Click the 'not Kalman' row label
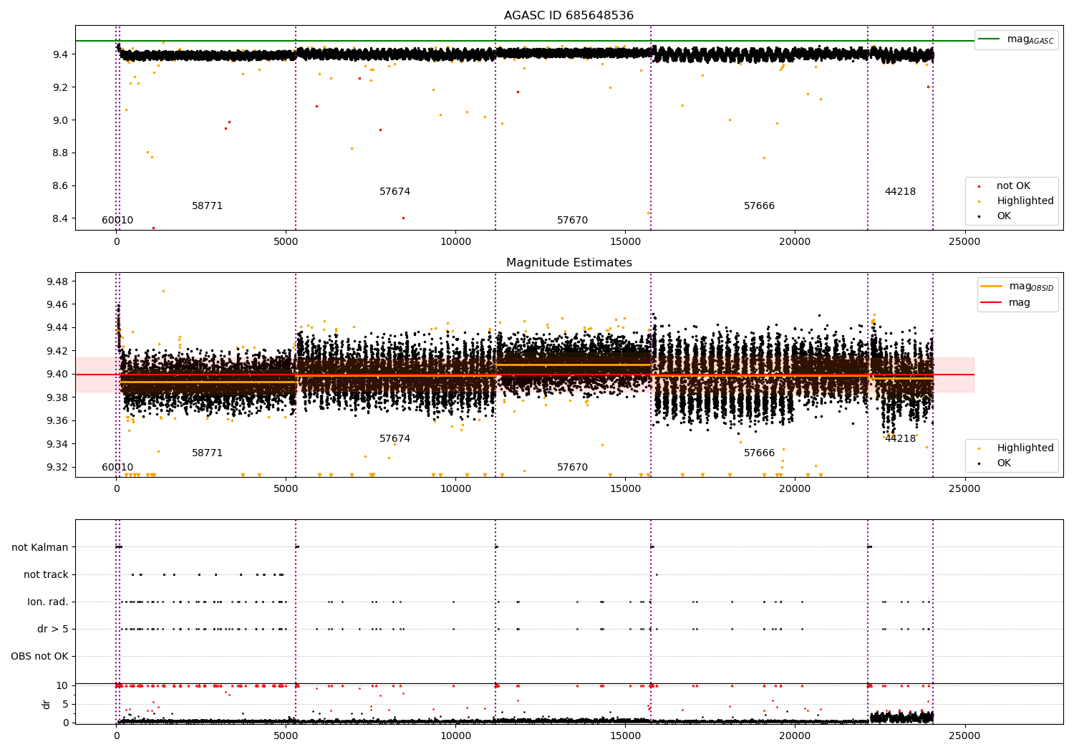 pyautogui.click(x=40, y=547)
